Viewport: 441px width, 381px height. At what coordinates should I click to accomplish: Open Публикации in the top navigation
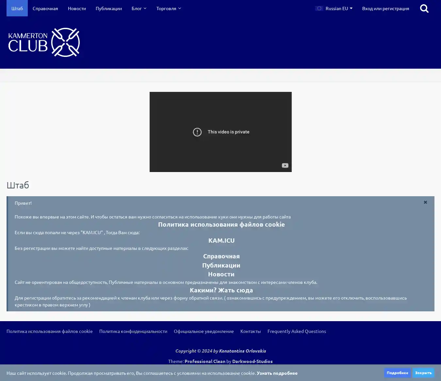click(x=108, y=9)
